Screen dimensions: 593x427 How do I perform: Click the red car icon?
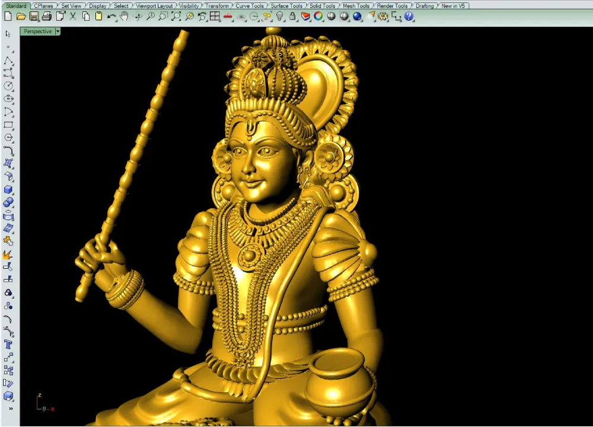click(x=228, y=16)
